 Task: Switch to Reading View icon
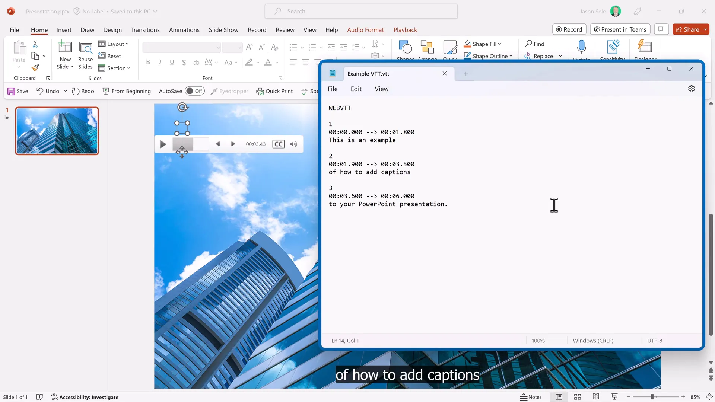(x=596, y=397)
